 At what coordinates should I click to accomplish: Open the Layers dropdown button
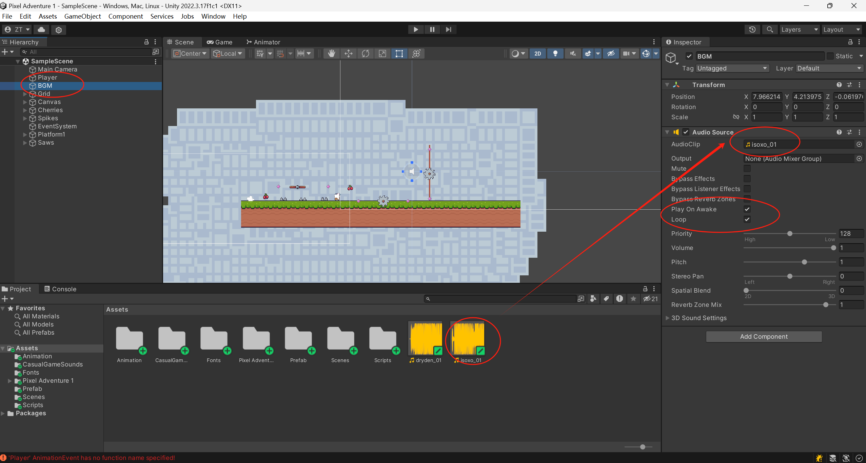coord(799,29)
